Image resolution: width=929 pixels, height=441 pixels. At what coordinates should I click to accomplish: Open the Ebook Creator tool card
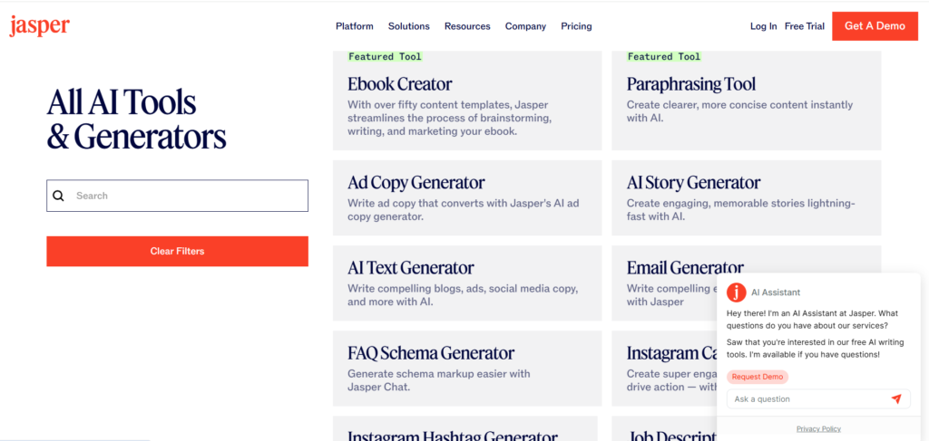point(467,101)
